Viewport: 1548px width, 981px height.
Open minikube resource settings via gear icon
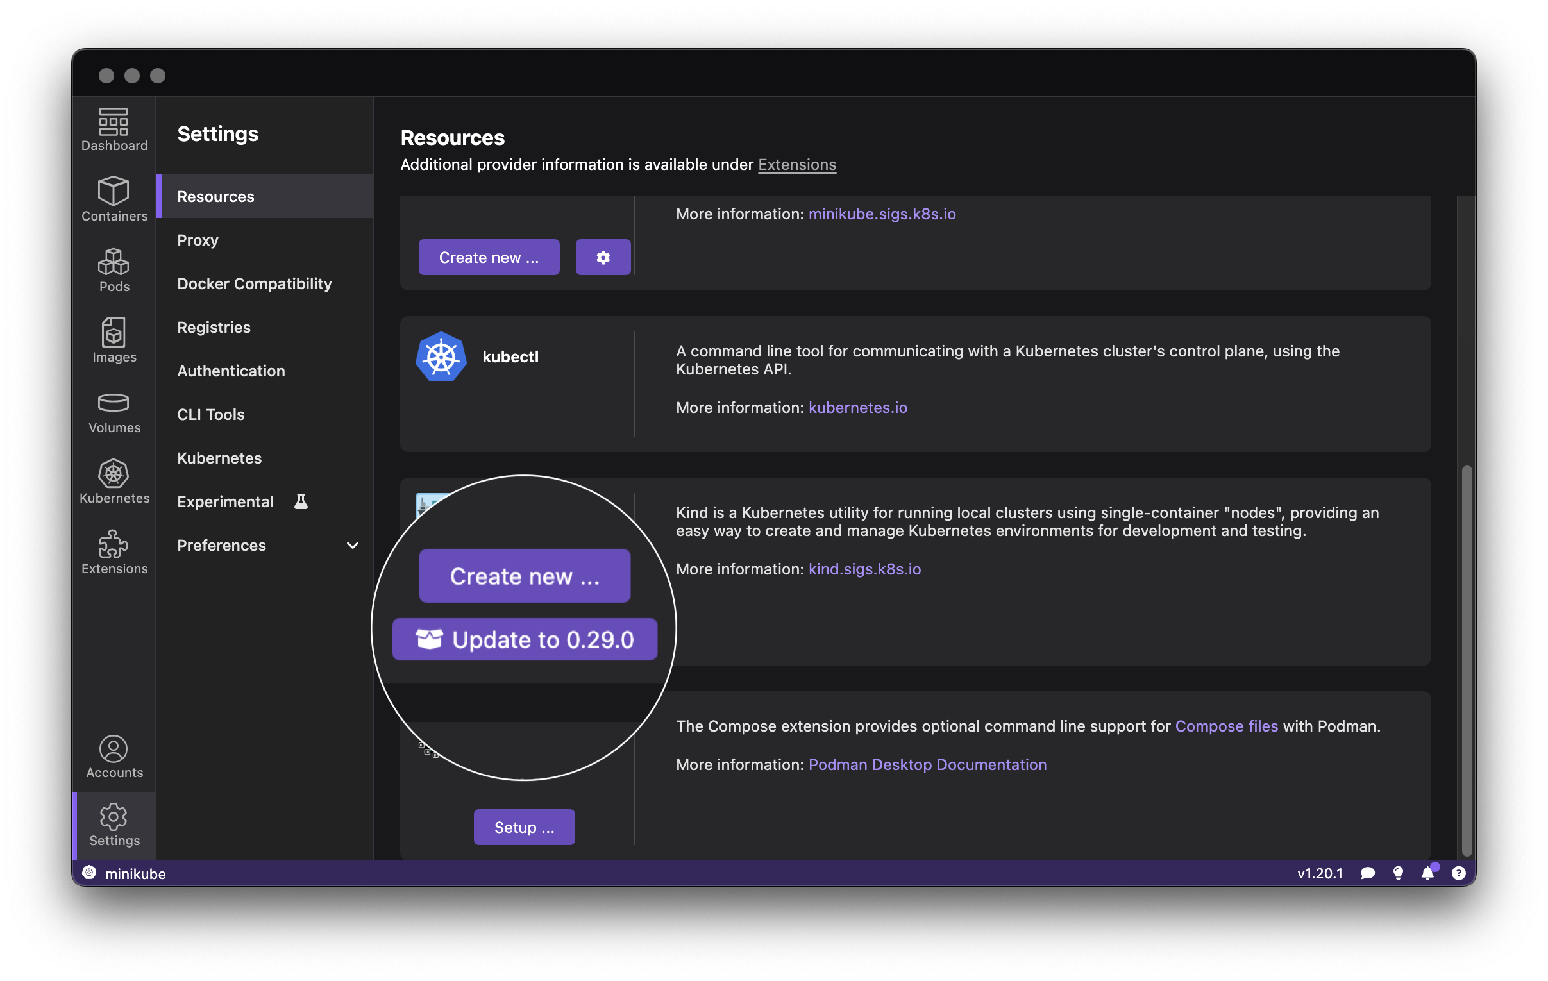(602, 256)
